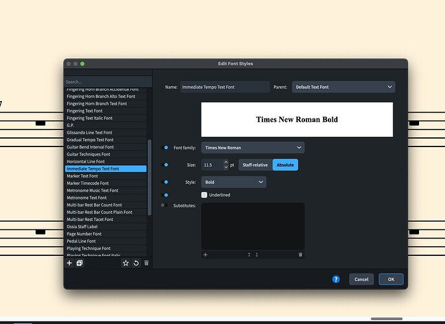This screenshot has width=445, height=324.
Task: Select Fingering Horn Branch Alto Text Font
Action: (106, 97)
